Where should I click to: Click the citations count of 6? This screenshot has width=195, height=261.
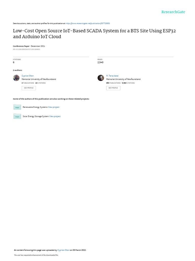click(x=14, y=62)
